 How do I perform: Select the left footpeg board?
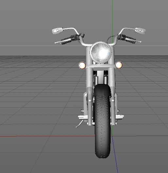[83, 118]
